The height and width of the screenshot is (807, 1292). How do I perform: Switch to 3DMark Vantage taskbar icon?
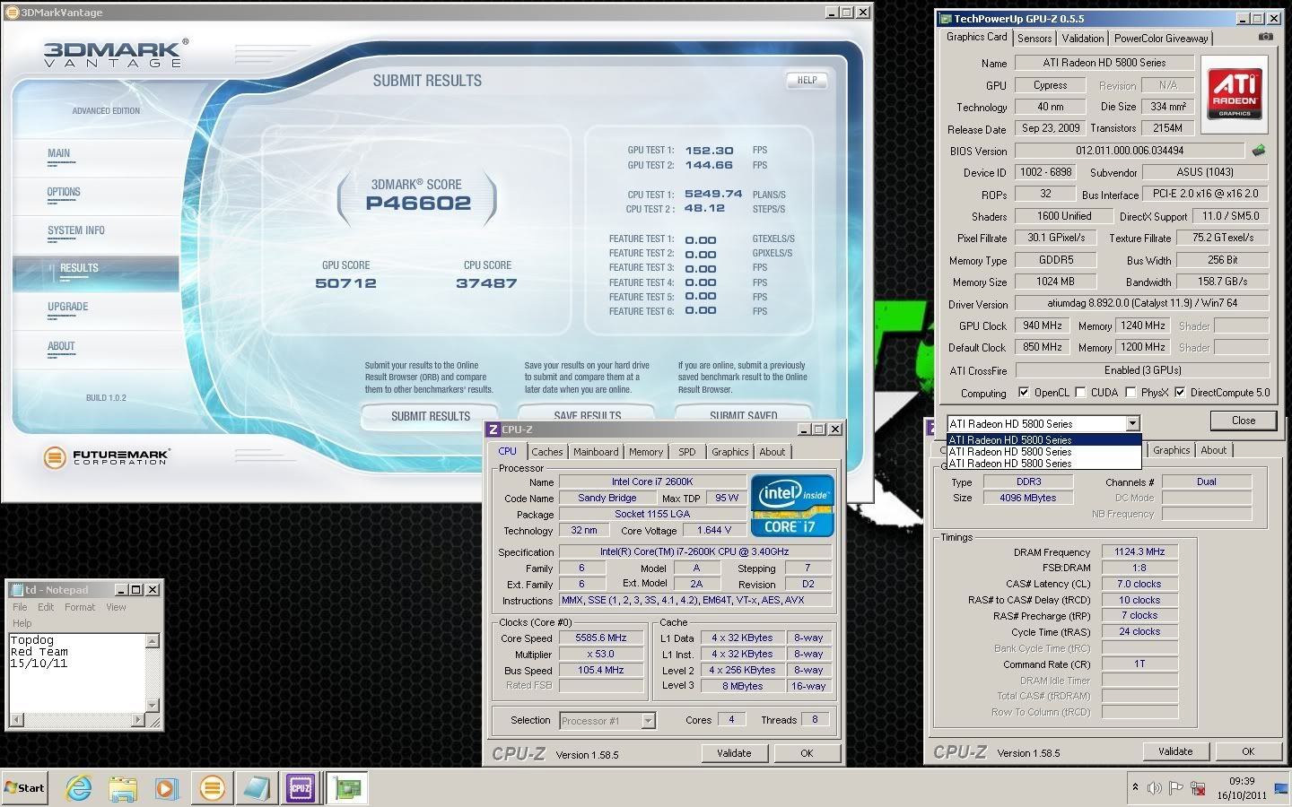pos(213,788)
